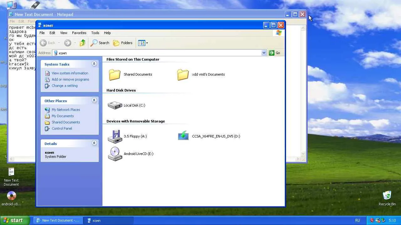
Task: Open My Network Places from Other Places
Action: point(66,110)
